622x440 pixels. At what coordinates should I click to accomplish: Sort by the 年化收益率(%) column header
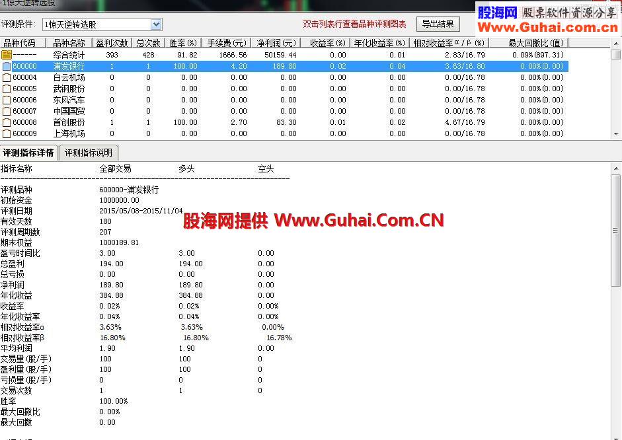click(379, 43)
